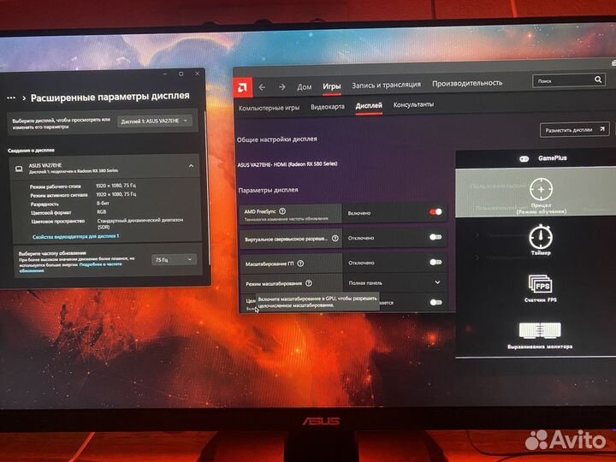Maximize the display settings window
This screenshot has height=462, width=616.
(x=181, y=74)
